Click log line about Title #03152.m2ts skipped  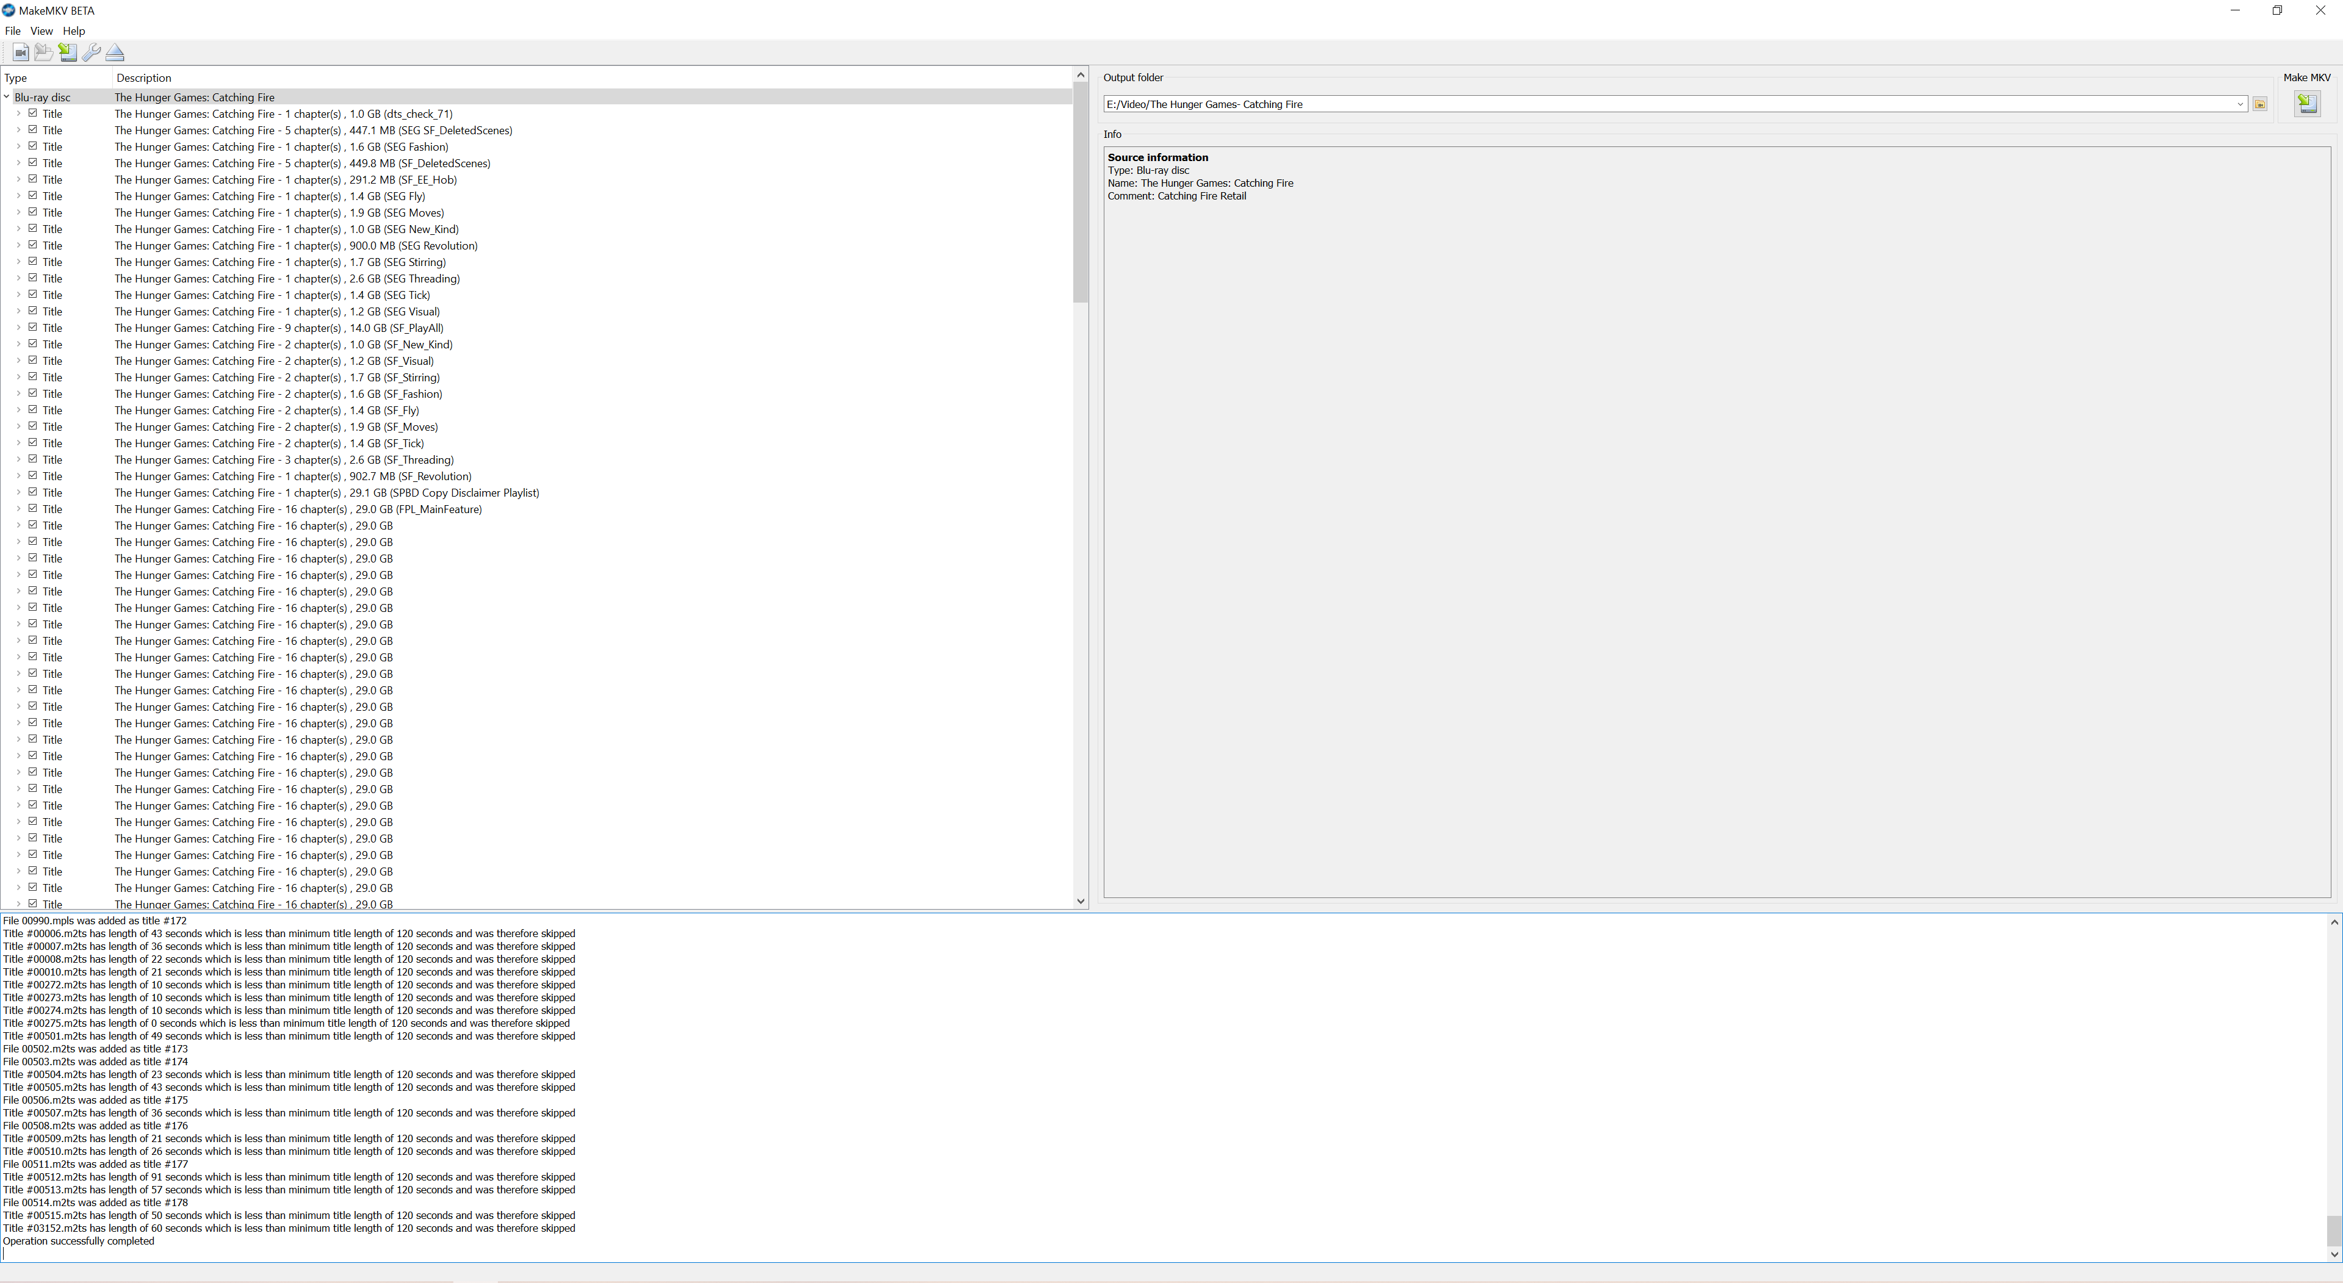coord(289,1229)
